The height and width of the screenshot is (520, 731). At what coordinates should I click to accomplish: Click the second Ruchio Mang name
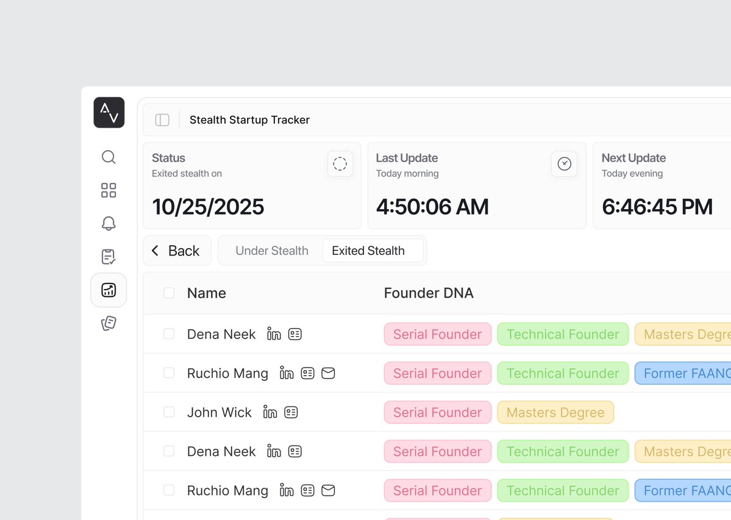pyautogui.click(x=227, y=491)
